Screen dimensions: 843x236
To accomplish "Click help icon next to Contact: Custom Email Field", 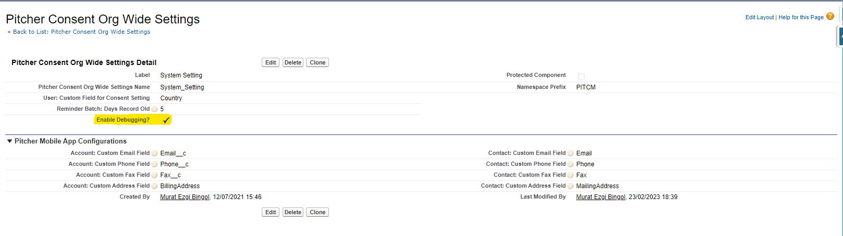I will 570,153.
